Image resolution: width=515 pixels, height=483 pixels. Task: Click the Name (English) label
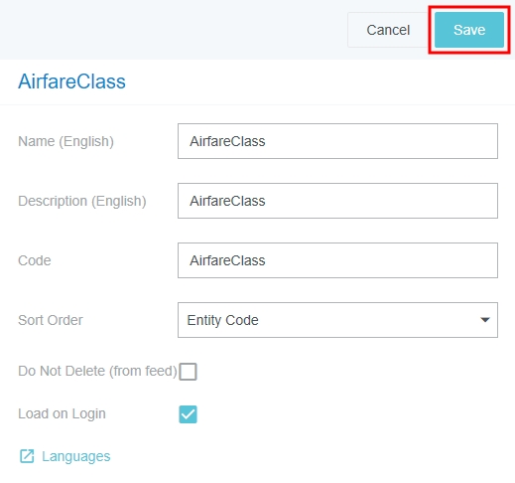[65, 141]
